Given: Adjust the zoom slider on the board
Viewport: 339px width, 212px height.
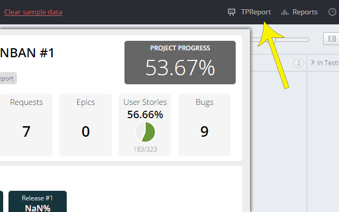Looking at the screenshot, I should [279, 40].
